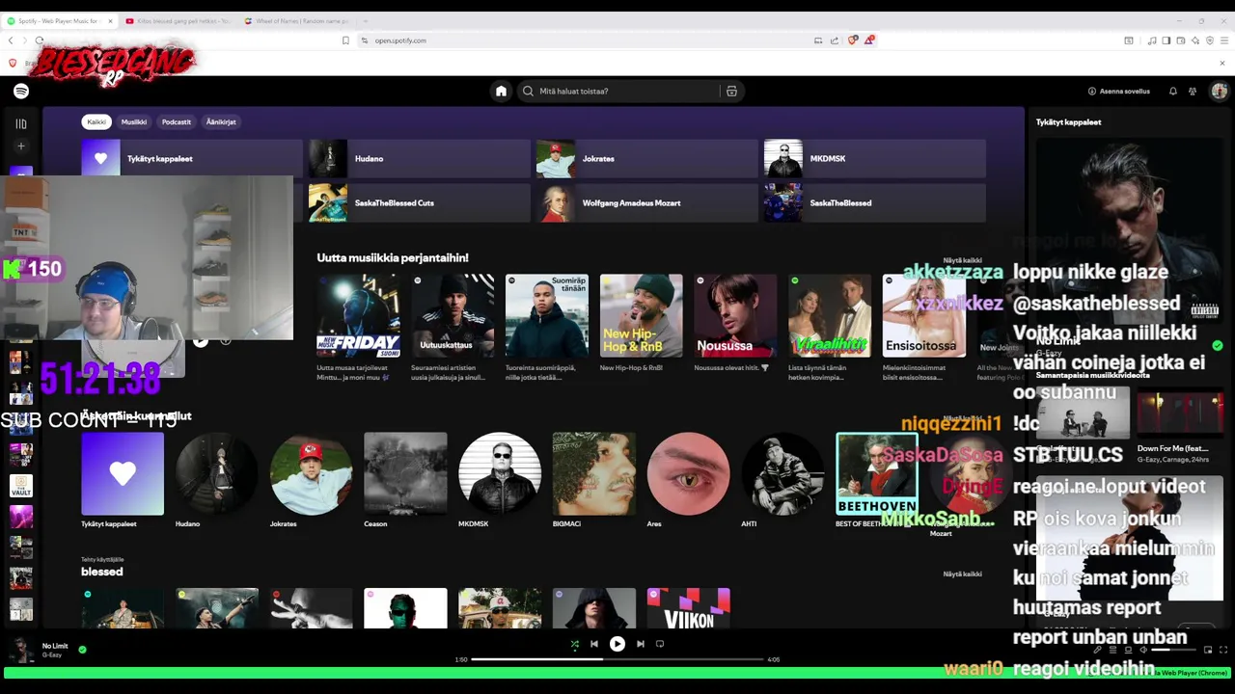Click the Asenna sovellus download link
The width and height of the screenshot is (1235, 694).
[x=1119, y=91]
